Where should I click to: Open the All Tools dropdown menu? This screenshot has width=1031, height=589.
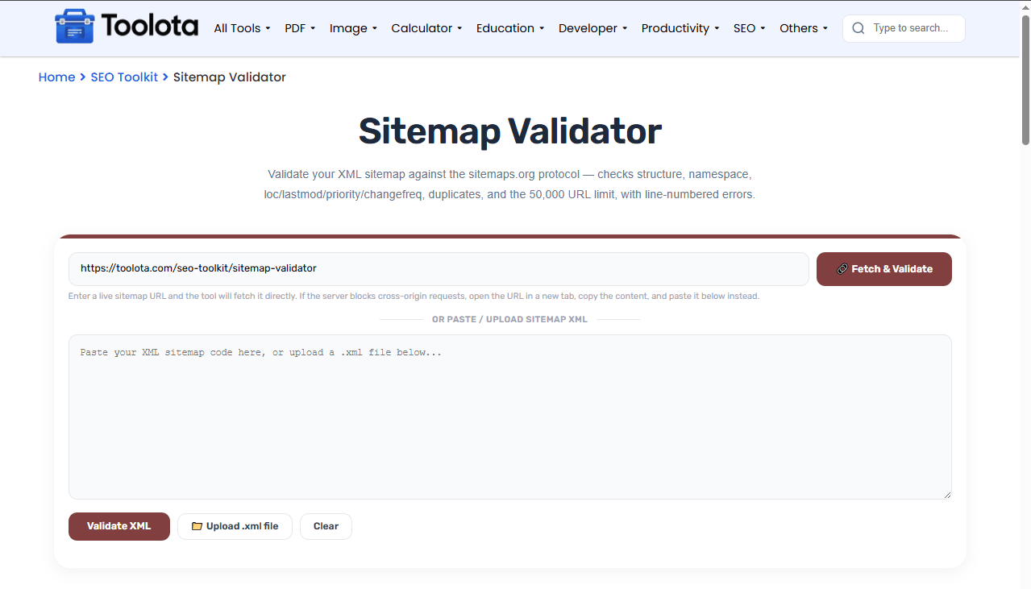[x=242, y=28]
